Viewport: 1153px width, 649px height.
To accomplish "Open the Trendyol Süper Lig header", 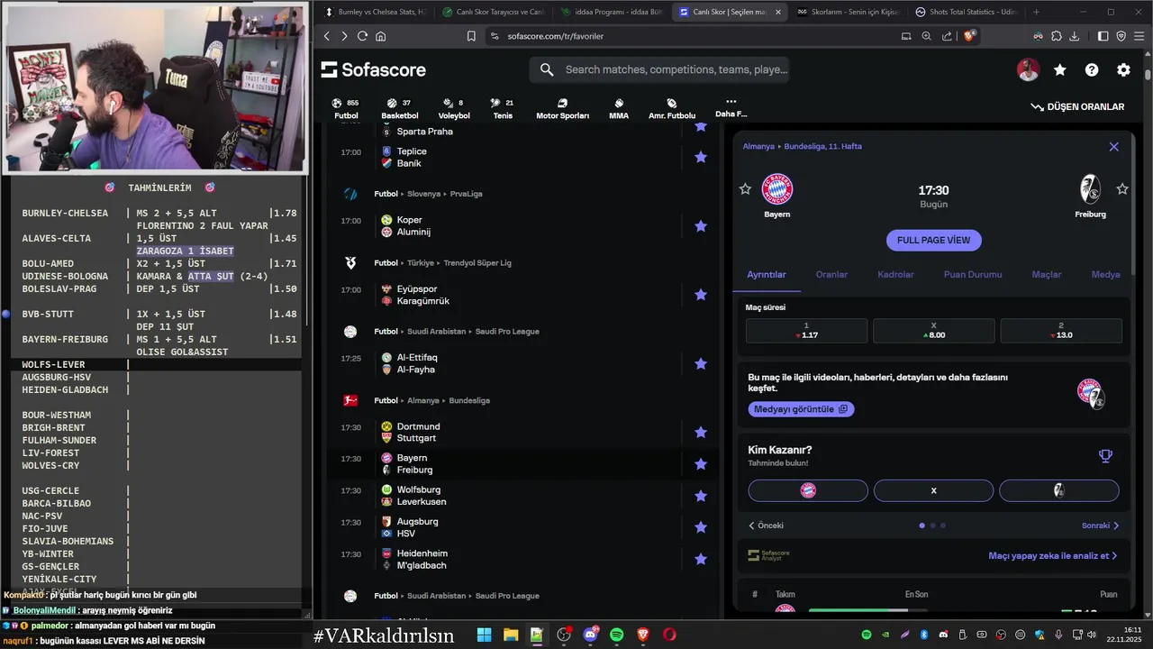I will coord(442,263).
